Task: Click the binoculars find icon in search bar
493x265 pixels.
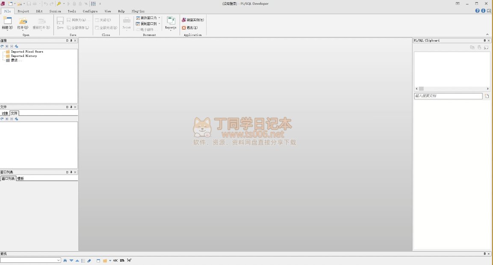Action: click(65, 260)
